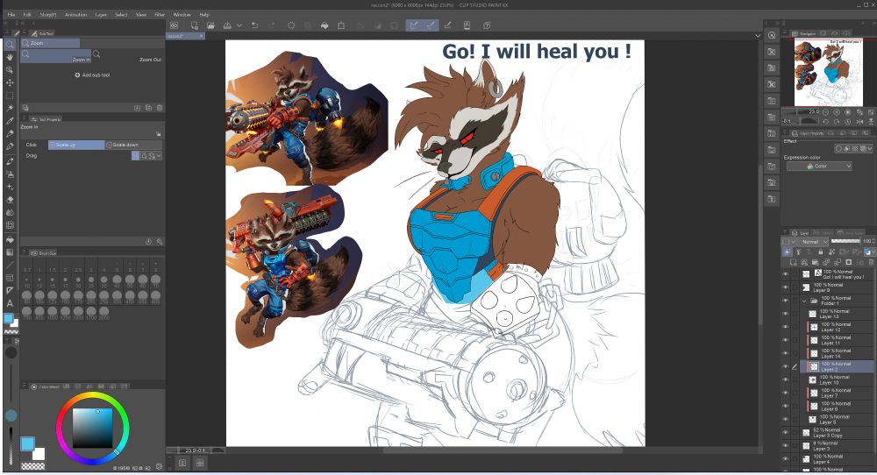This screenshot has width=877, height=475.
Task: Switch to the raccoon2 canvas tab
Action: 185,36
